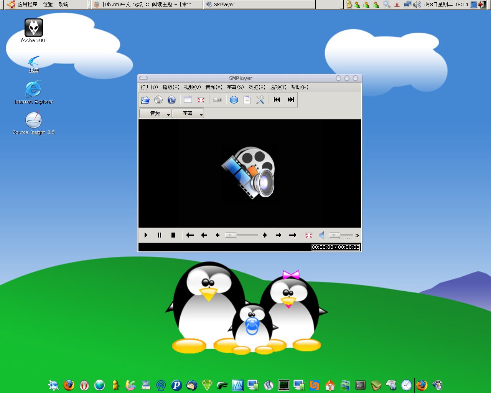Click the SMPlayer logo in video area
The image size is (491, 393).
click(x=249, y=172)
